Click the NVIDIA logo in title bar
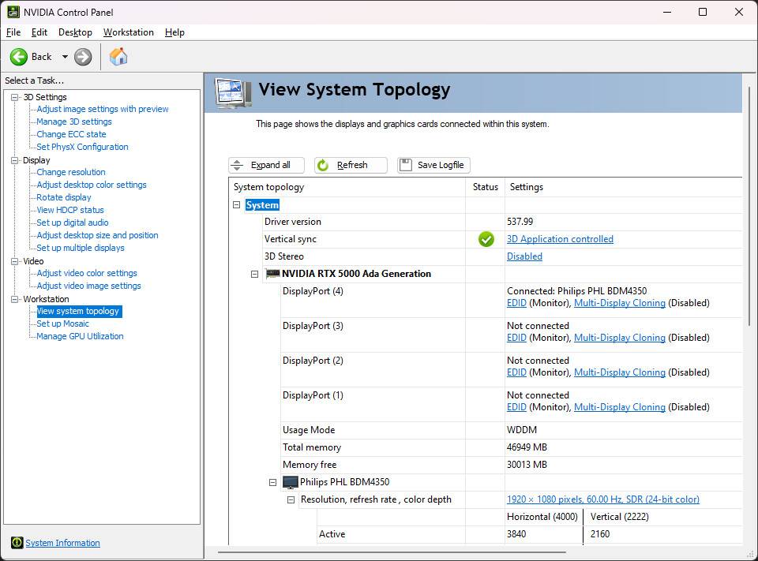Viewport: 758px width, 561px height. tap(12, 12)
